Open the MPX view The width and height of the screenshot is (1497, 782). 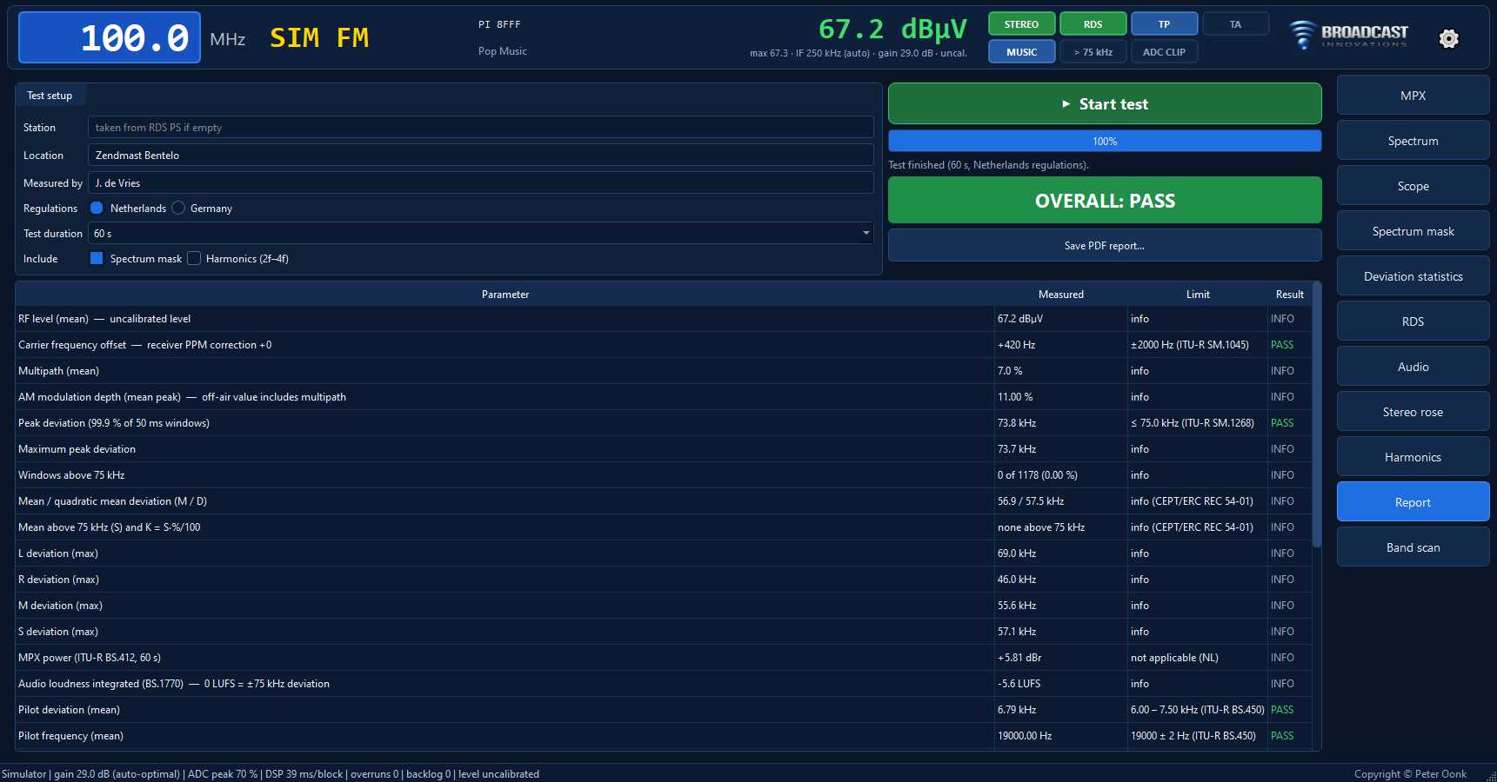1413,96
